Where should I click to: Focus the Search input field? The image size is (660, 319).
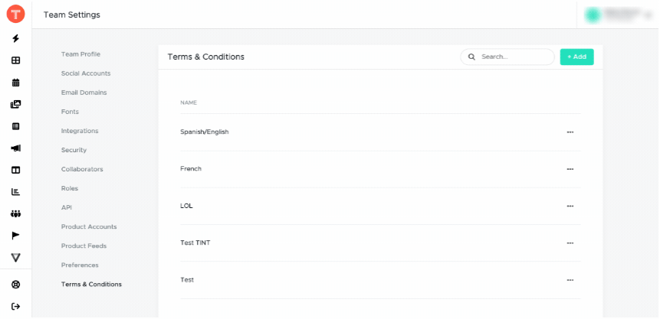point(507,57)
